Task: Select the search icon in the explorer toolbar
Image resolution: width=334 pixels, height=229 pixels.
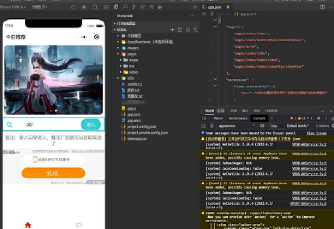Action: [125, 7]
